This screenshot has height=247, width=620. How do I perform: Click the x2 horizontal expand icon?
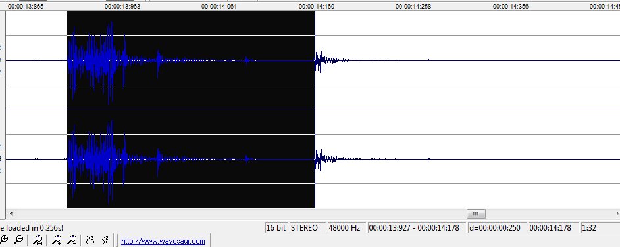point(90,240)
